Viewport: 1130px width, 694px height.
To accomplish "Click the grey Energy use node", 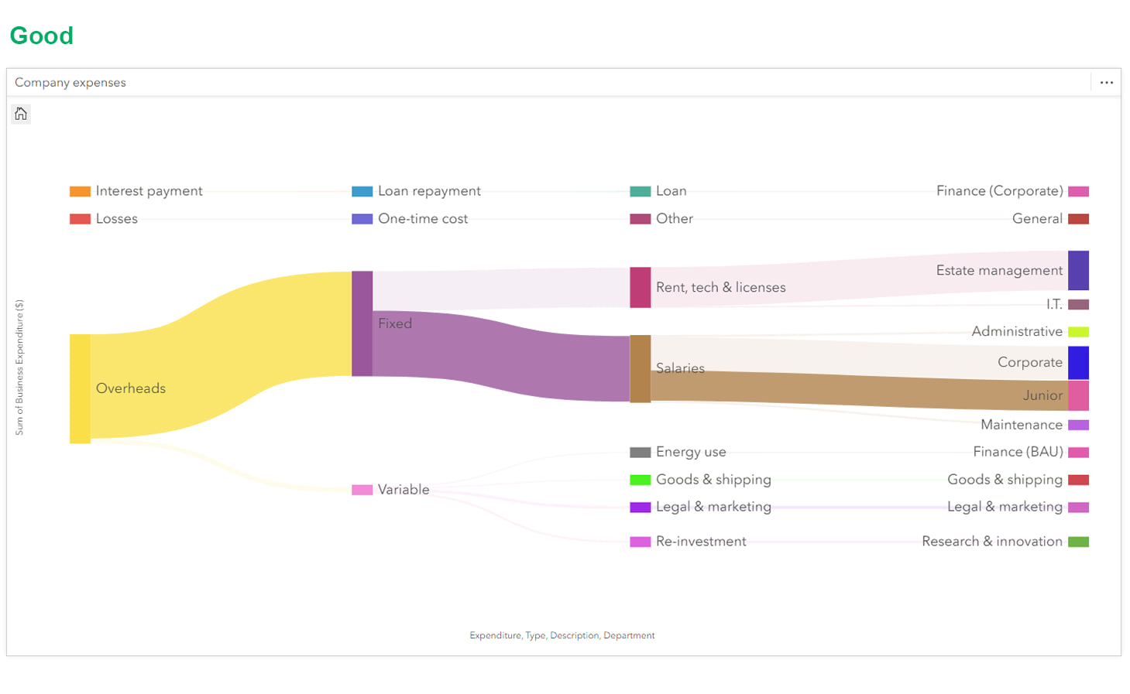I will [640, 452].
